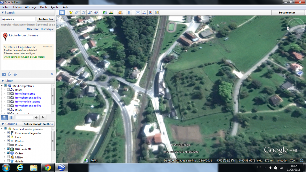Collapse the Lieux panel

[x=3, y=81]
